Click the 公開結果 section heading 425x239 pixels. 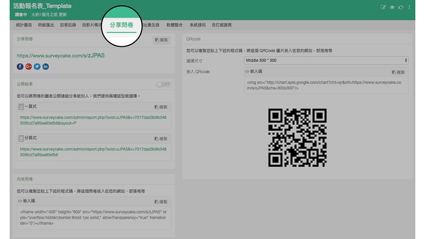[x=24, y=84]
